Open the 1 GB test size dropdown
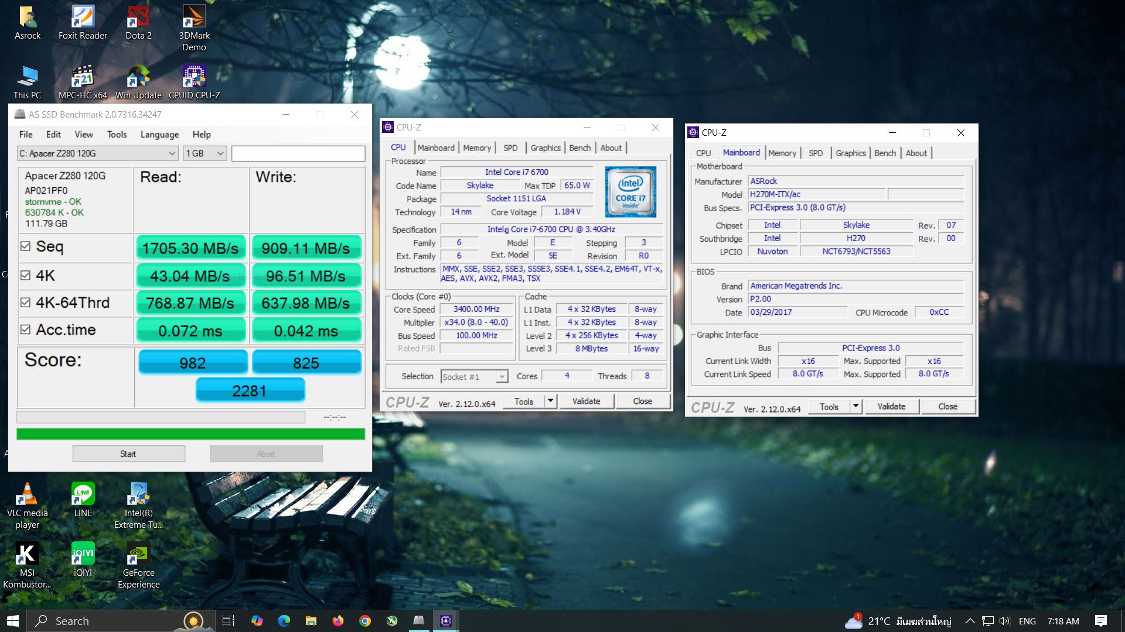 point(204,153)
